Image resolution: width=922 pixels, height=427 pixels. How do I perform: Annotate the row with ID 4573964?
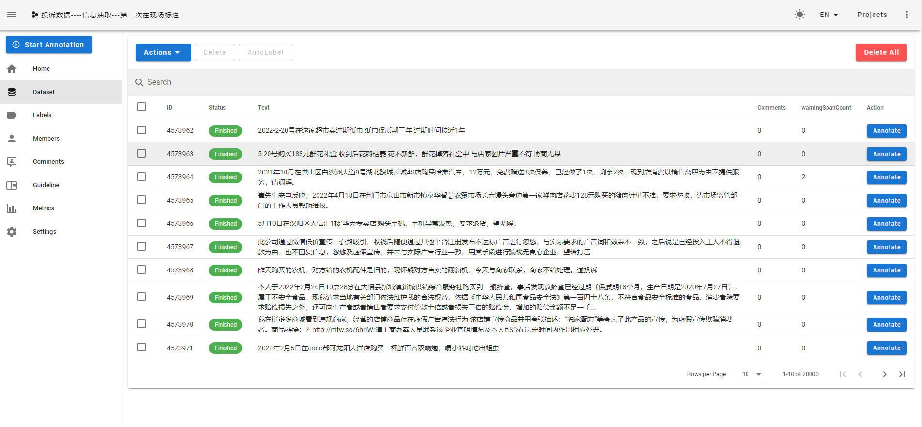(x=887, y=177)
